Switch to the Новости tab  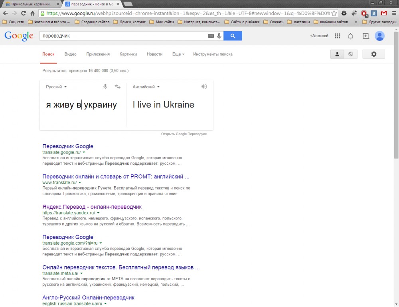tap(154, 54)
